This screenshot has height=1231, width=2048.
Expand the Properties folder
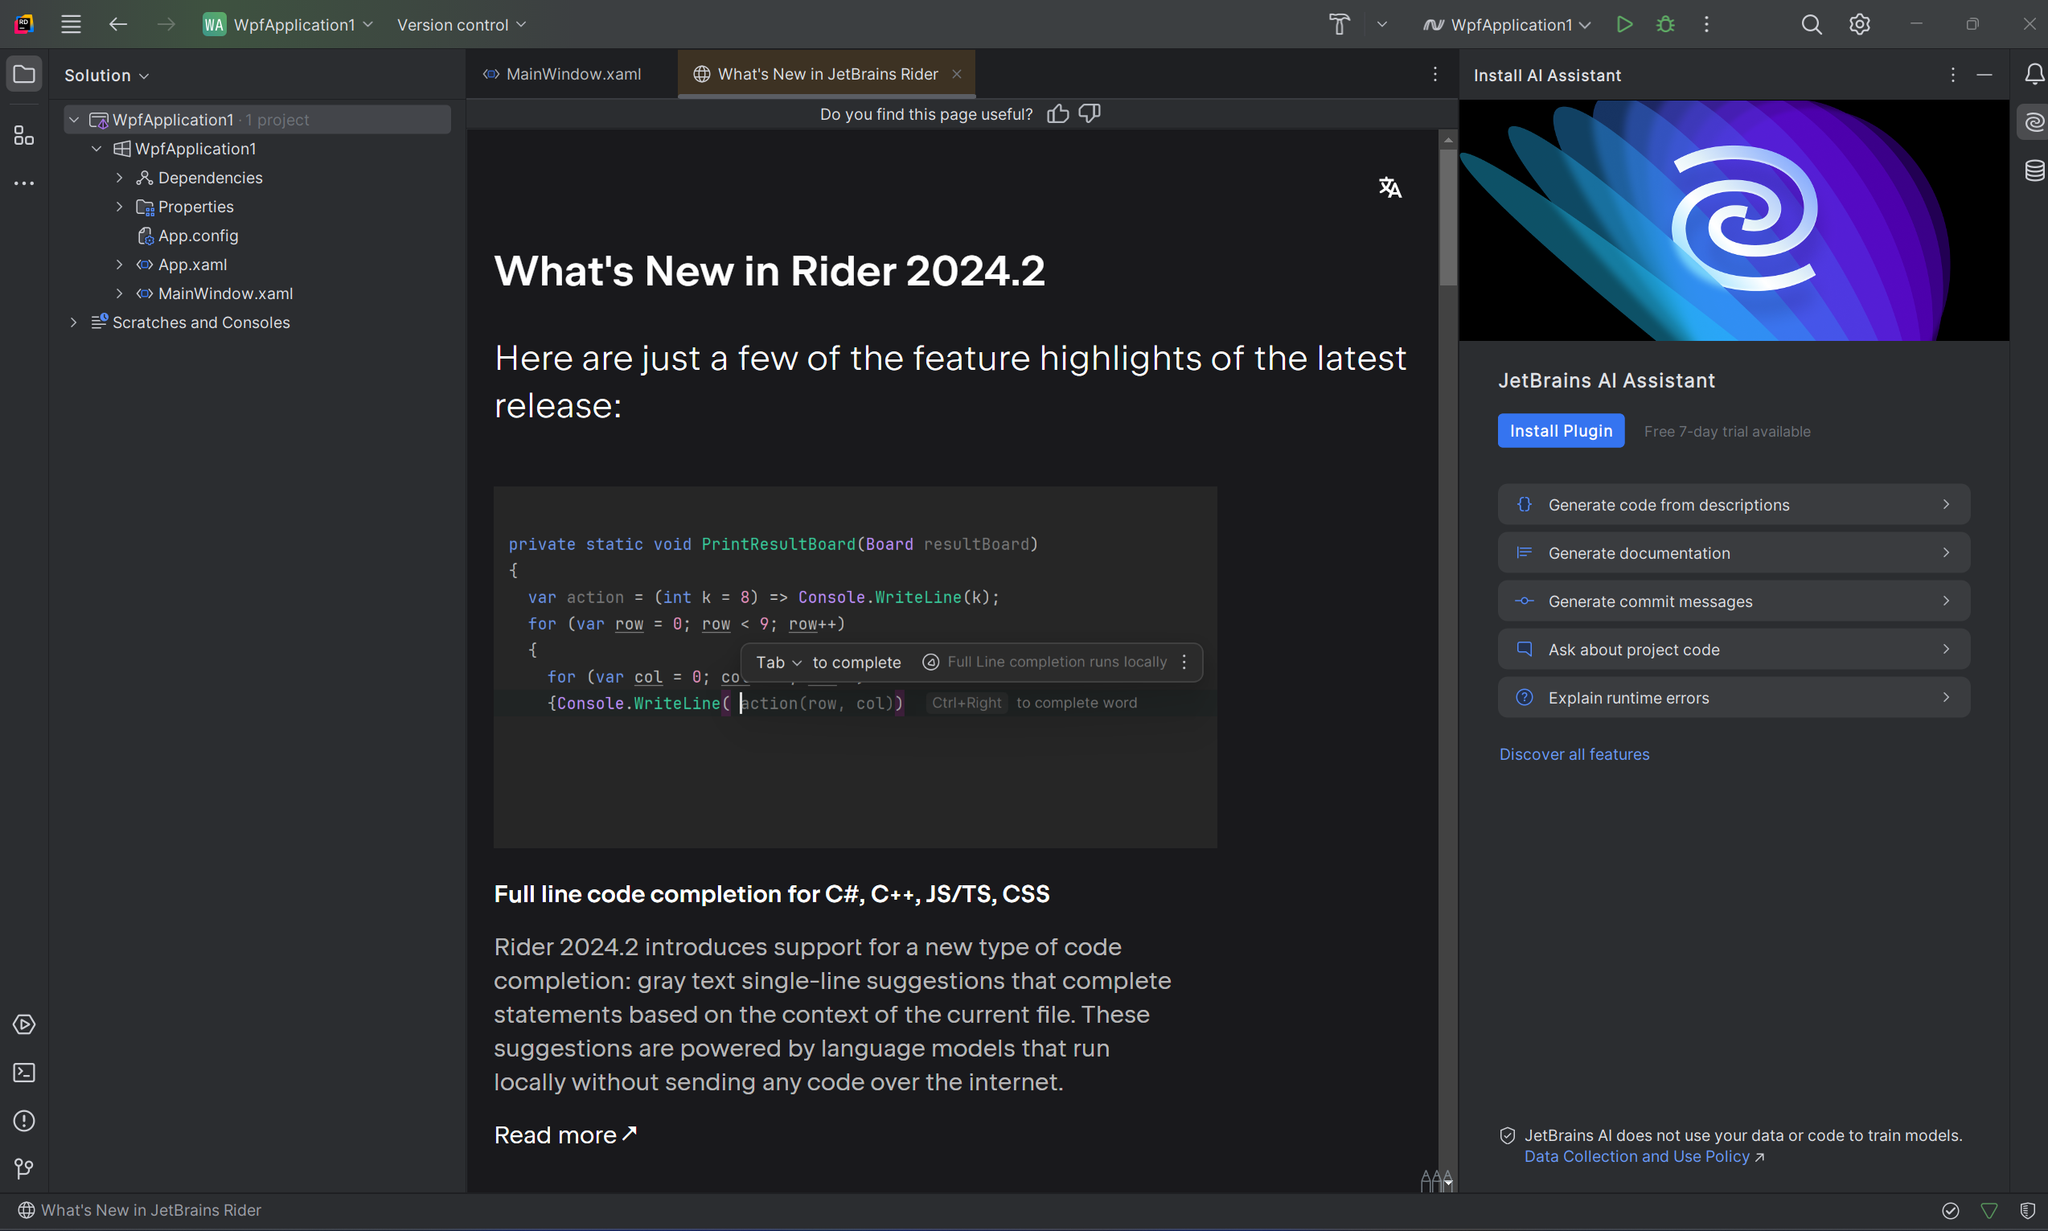[119, 207]
